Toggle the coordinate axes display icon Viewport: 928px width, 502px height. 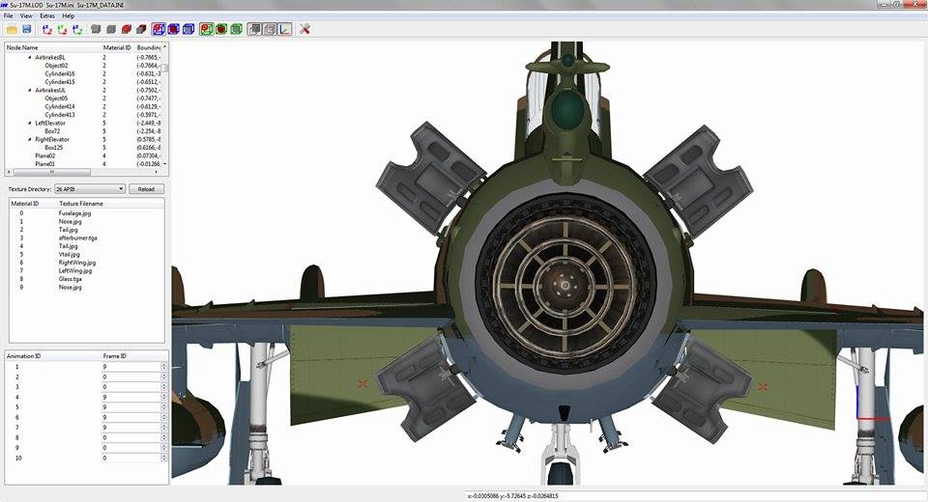pyautogui.click(x=284, y=29)
